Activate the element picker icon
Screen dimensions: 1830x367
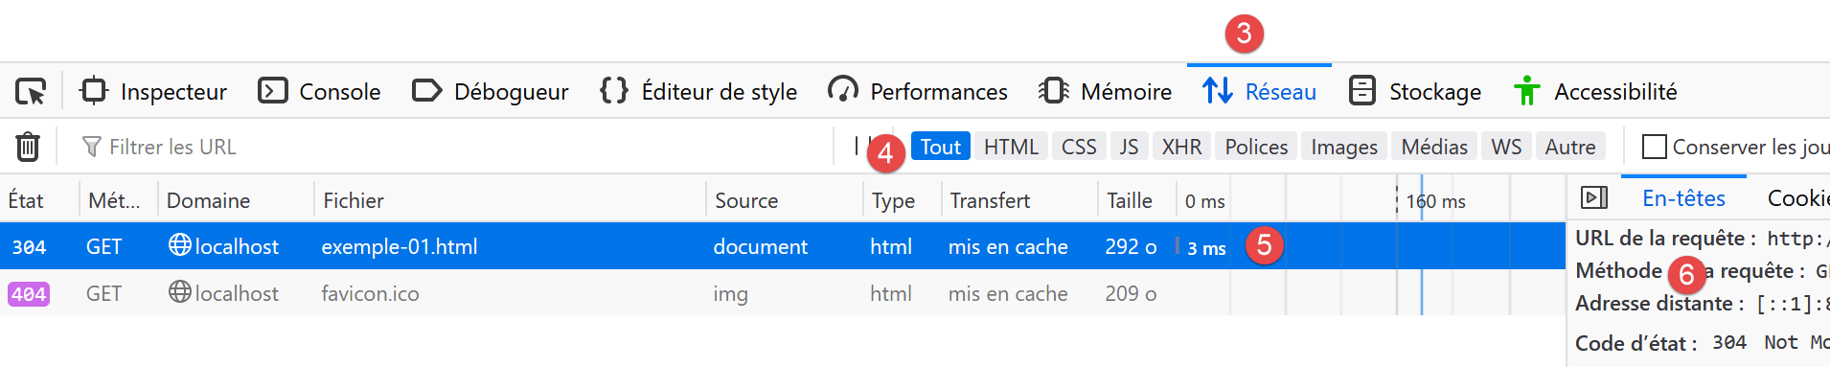(31, 92)
